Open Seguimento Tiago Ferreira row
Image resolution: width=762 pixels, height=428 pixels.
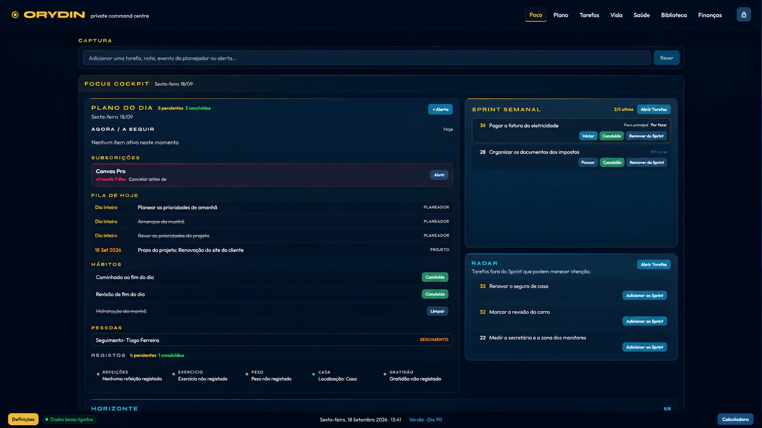[x=272, y=340]
